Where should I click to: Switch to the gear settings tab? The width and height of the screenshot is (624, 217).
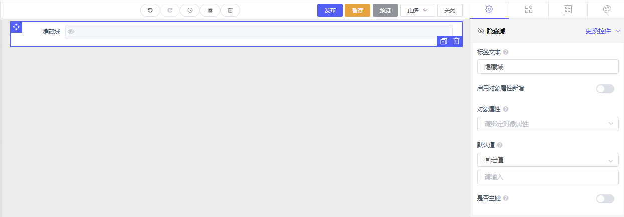489,9
